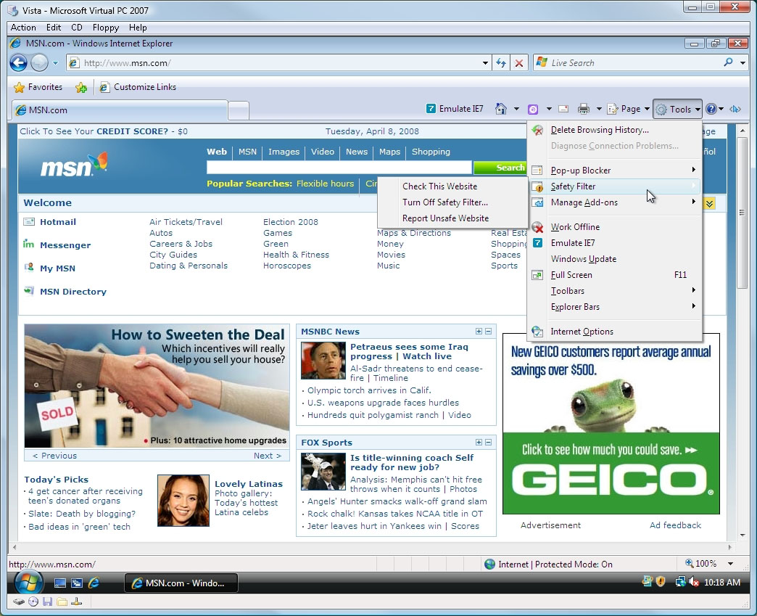Toggle Work Offline in Tools menu
This screenshot has height=616, width=757.
[575, 227]
